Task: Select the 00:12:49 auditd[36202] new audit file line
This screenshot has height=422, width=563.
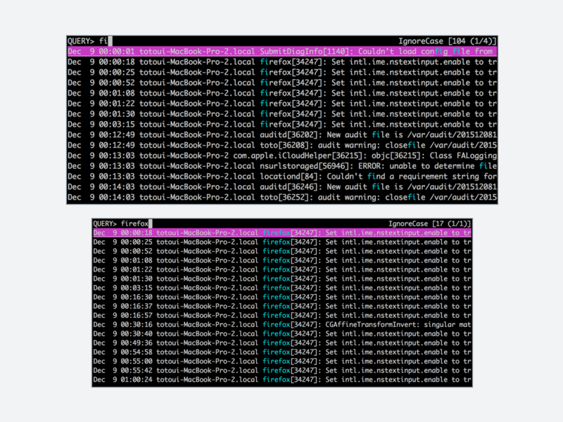Action: 282,134
